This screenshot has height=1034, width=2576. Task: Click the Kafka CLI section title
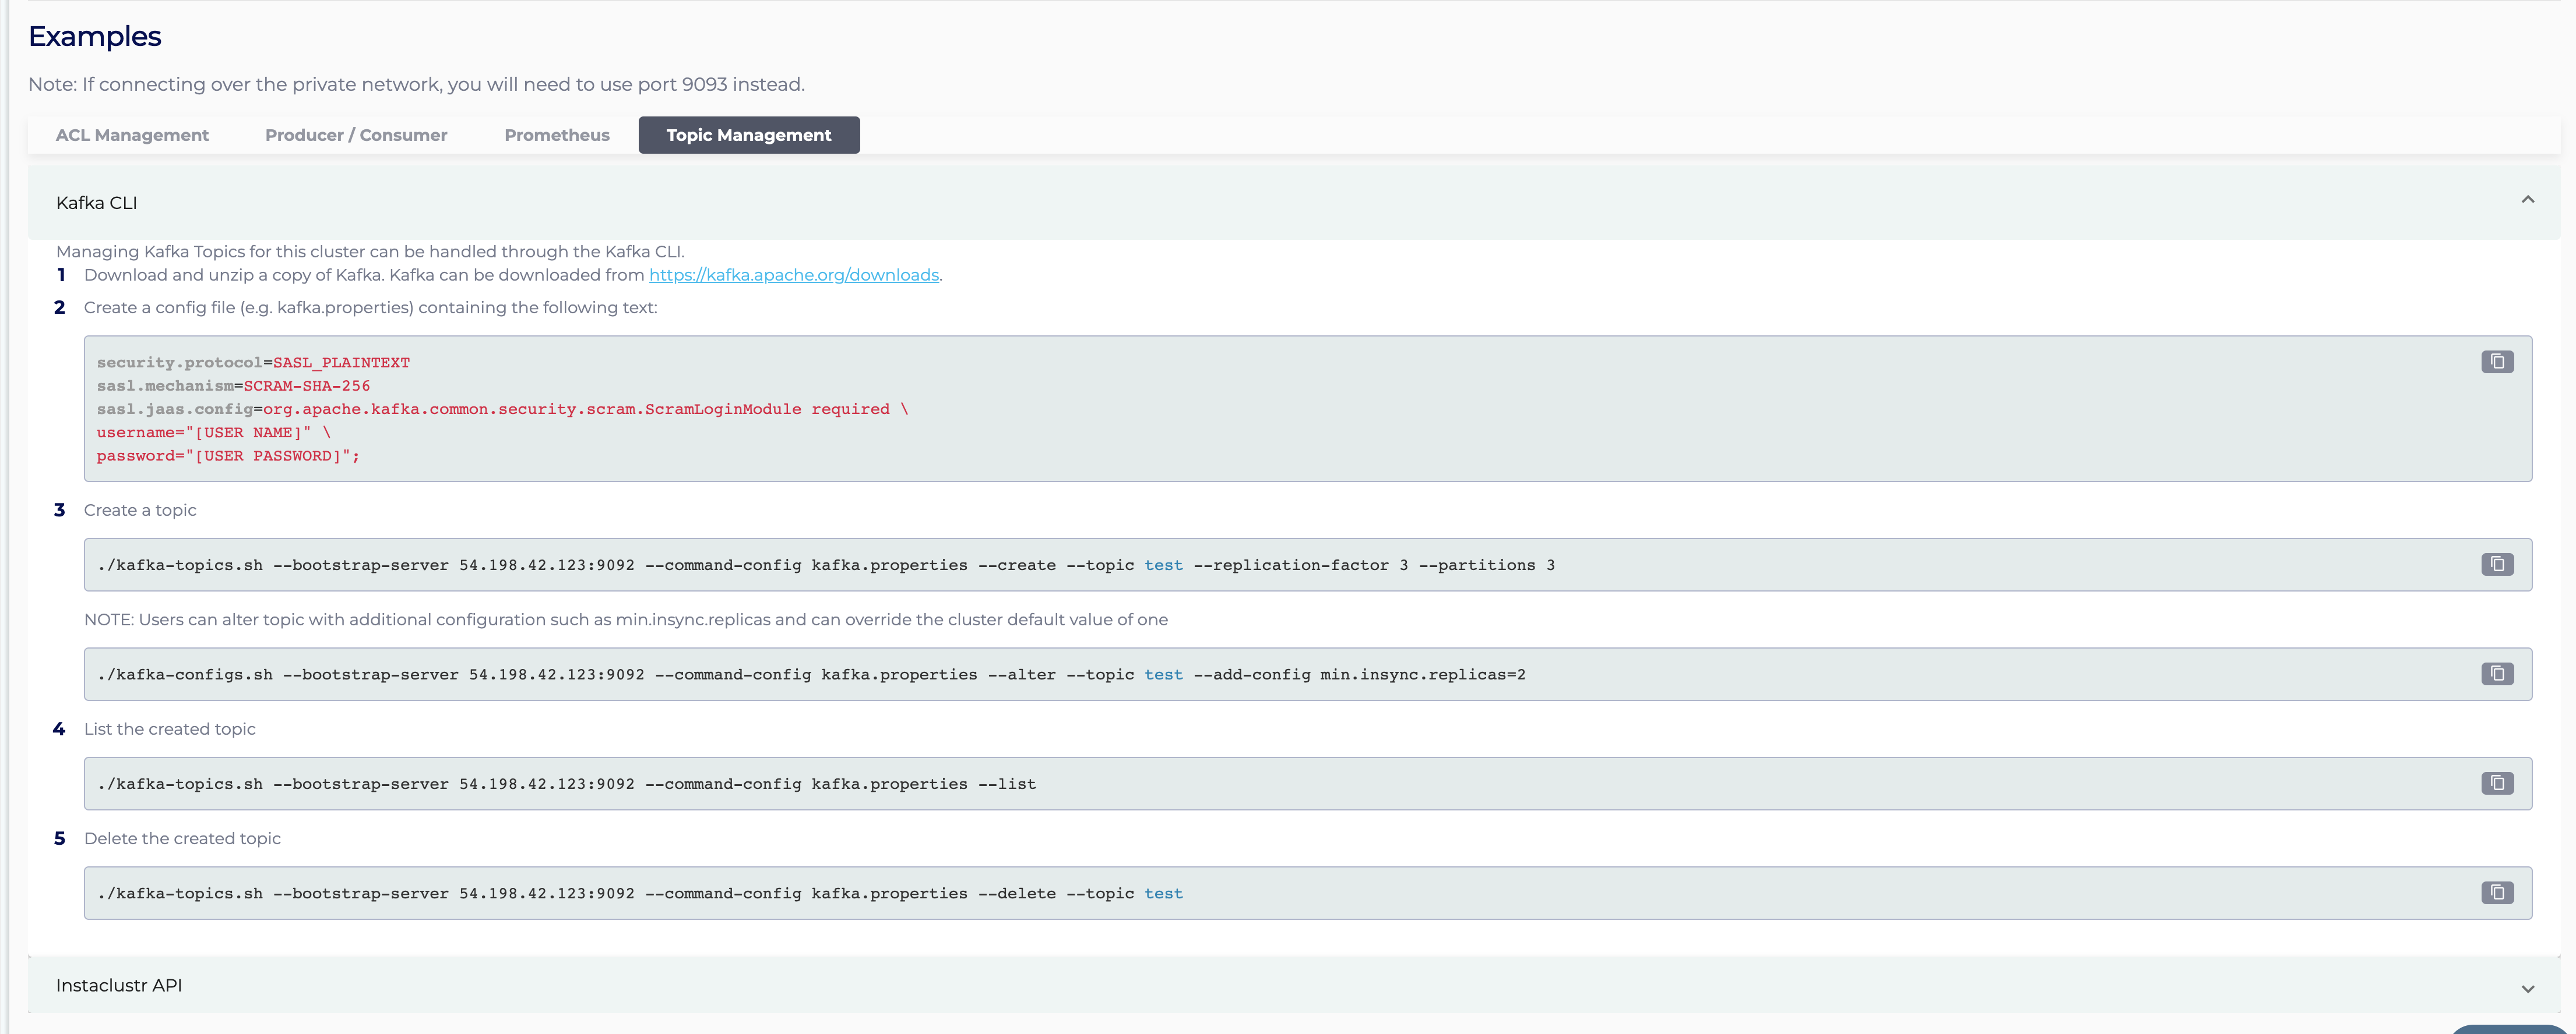[x=96, y=203]
